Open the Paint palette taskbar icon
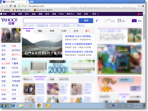This screenshot has height=111, width=148. tap(48, 106)
